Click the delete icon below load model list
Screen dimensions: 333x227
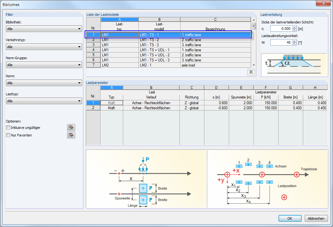251,72
